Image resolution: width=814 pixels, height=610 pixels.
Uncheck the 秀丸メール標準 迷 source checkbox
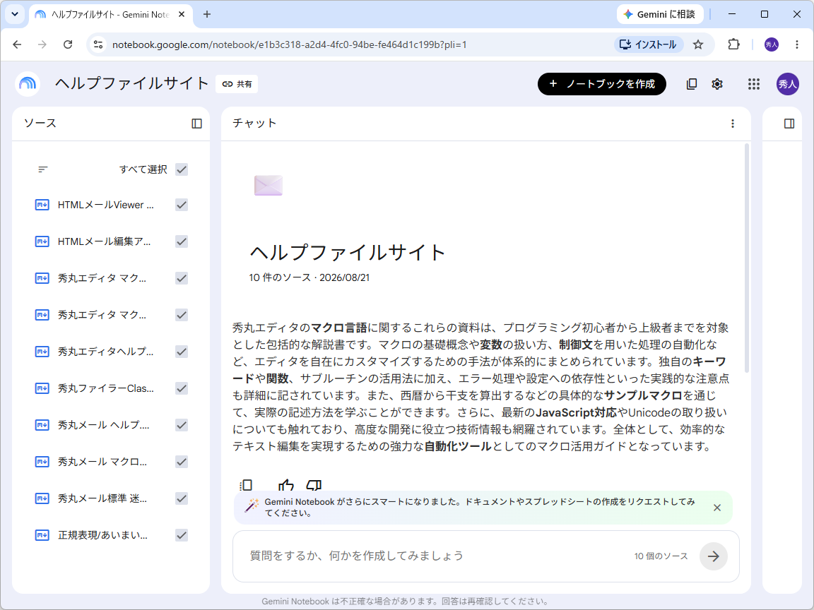(181, 498)
